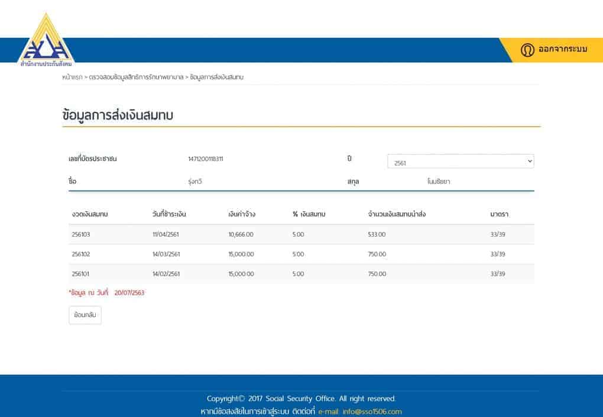Image resolution: width=603 pixels, height=417 pixels.
Task: Open ตรวจสอบข้อมูลสิทธิการรักษาพยาบาล breadcrumb link
Action: click(x=136, y=77)
